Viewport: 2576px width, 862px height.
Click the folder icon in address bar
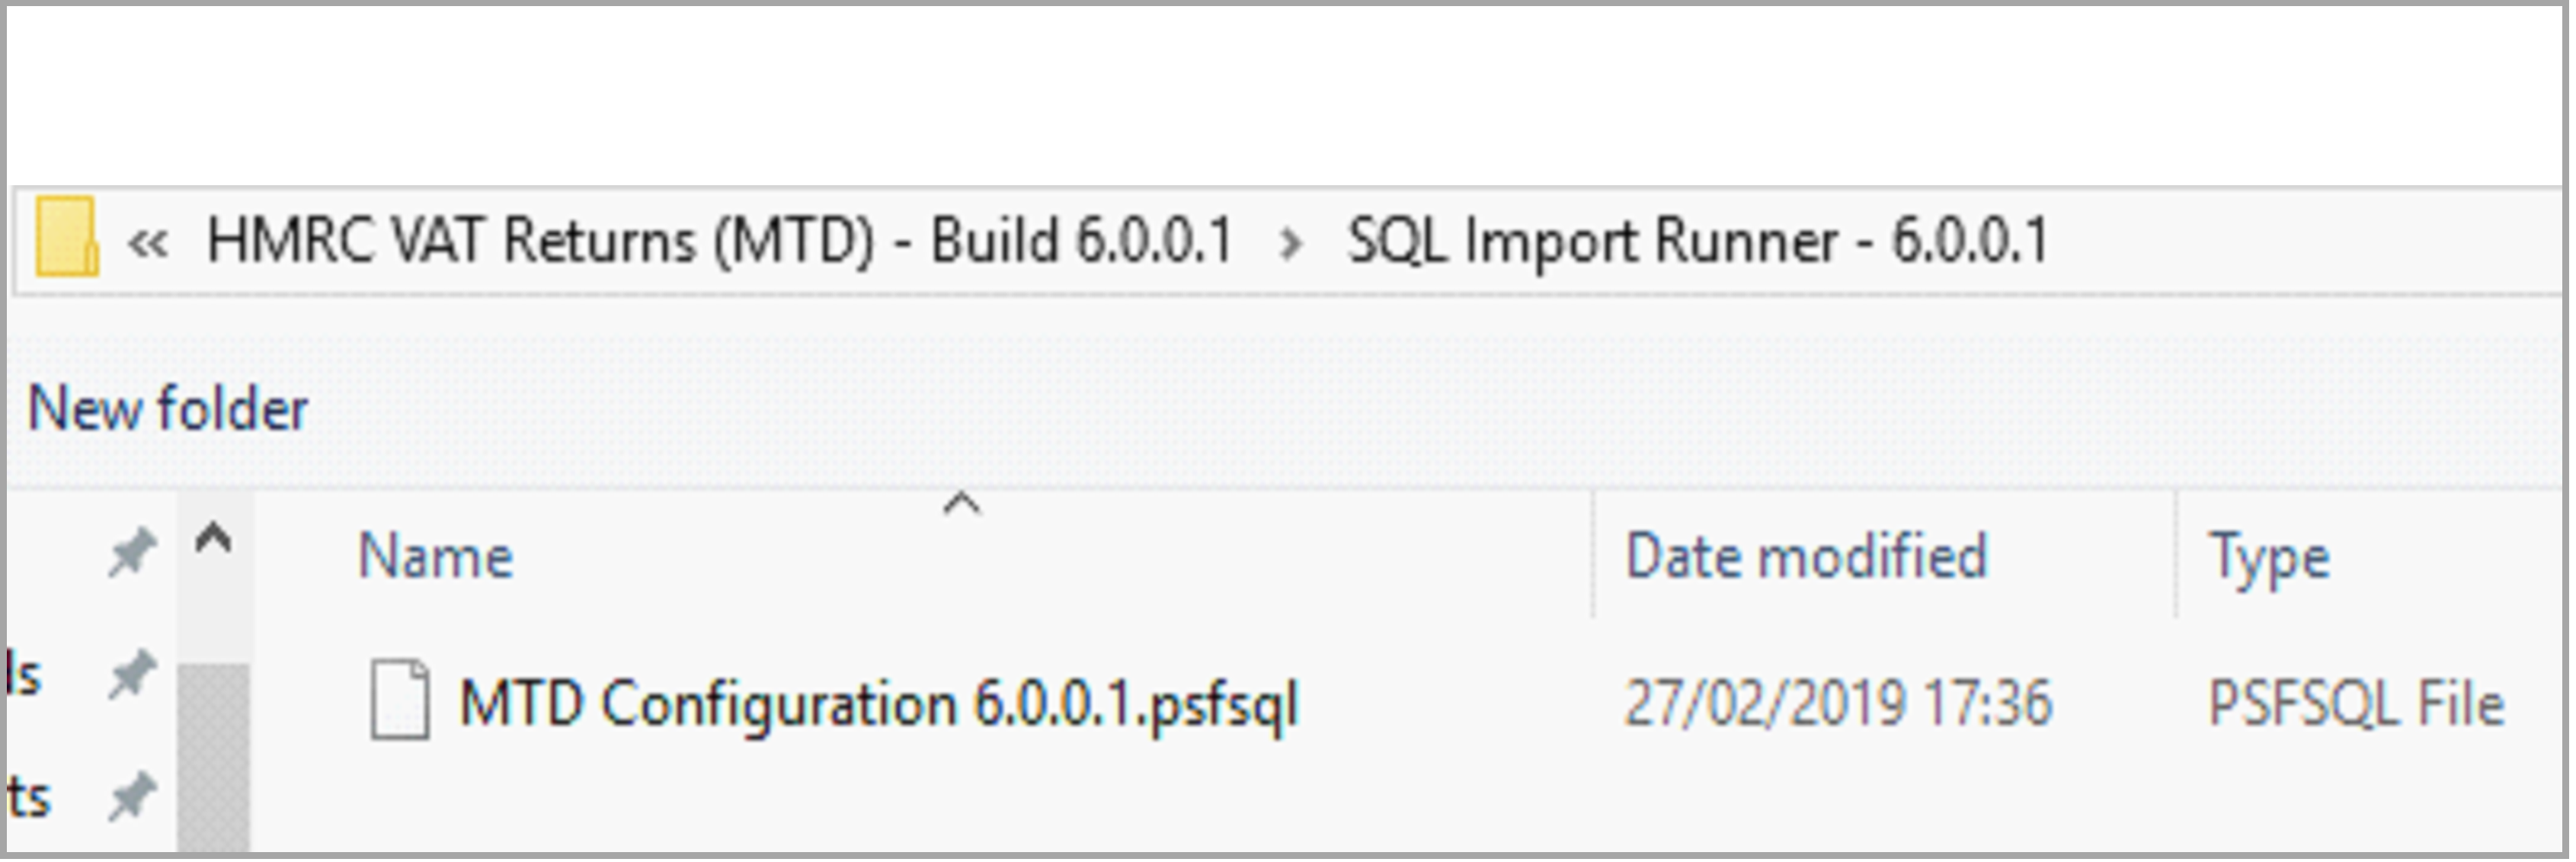[x=66, y=237]
